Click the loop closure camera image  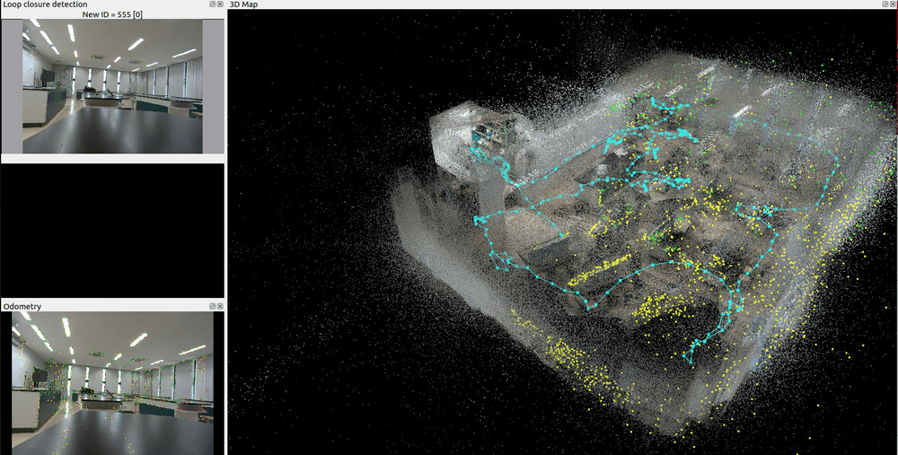(x=112, y=85)
